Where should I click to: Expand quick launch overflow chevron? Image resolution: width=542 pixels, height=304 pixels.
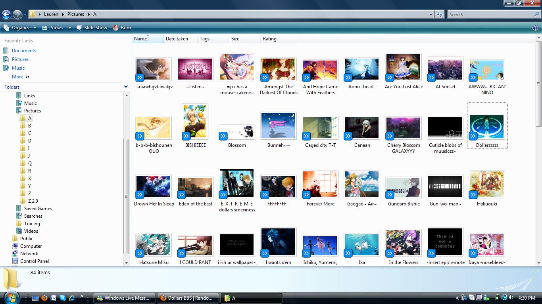[x=82, y=296]
